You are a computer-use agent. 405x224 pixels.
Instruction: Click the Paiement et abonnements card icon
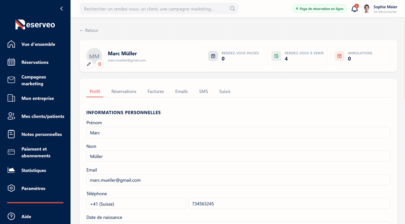pos(11,152)
